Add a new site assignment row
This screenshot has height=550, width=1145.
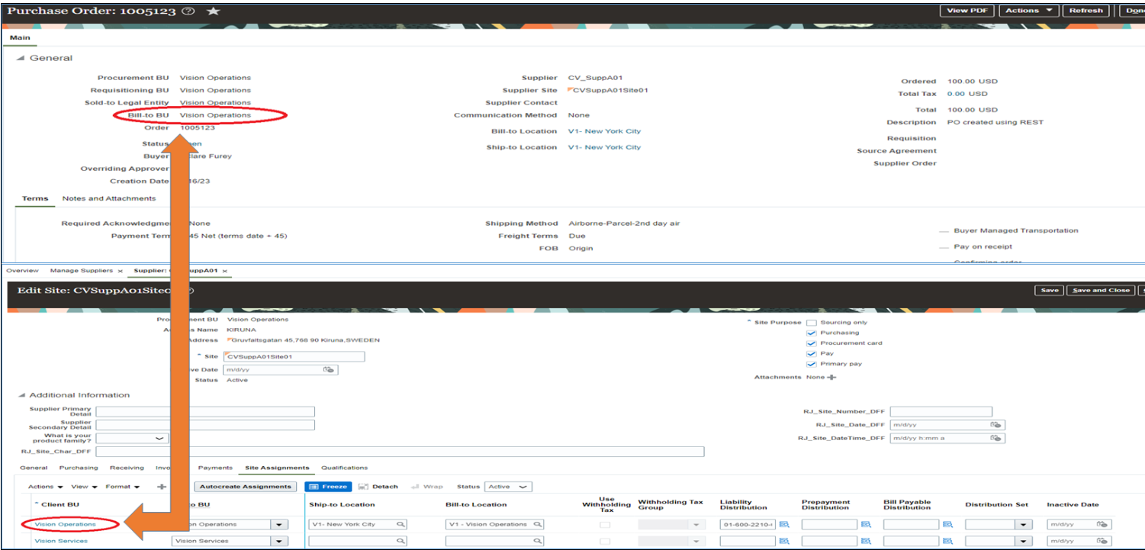tap(162, 486)
